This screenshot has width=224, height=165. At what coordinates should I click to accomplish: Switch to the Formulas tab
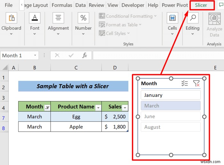[62, 5]
